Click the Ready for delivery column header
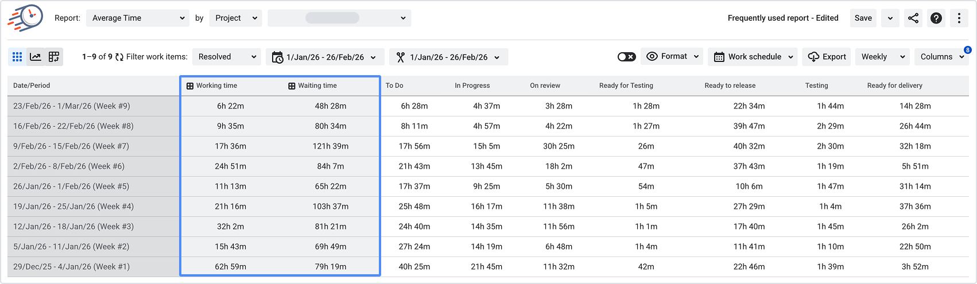Viewport: 977px width, 284px height. pos(895,85)
